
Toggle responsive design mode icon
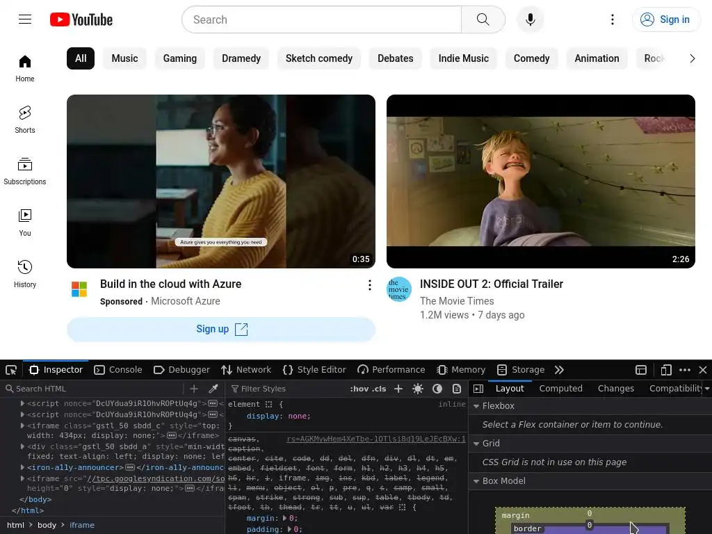click(x=666, y=370)
